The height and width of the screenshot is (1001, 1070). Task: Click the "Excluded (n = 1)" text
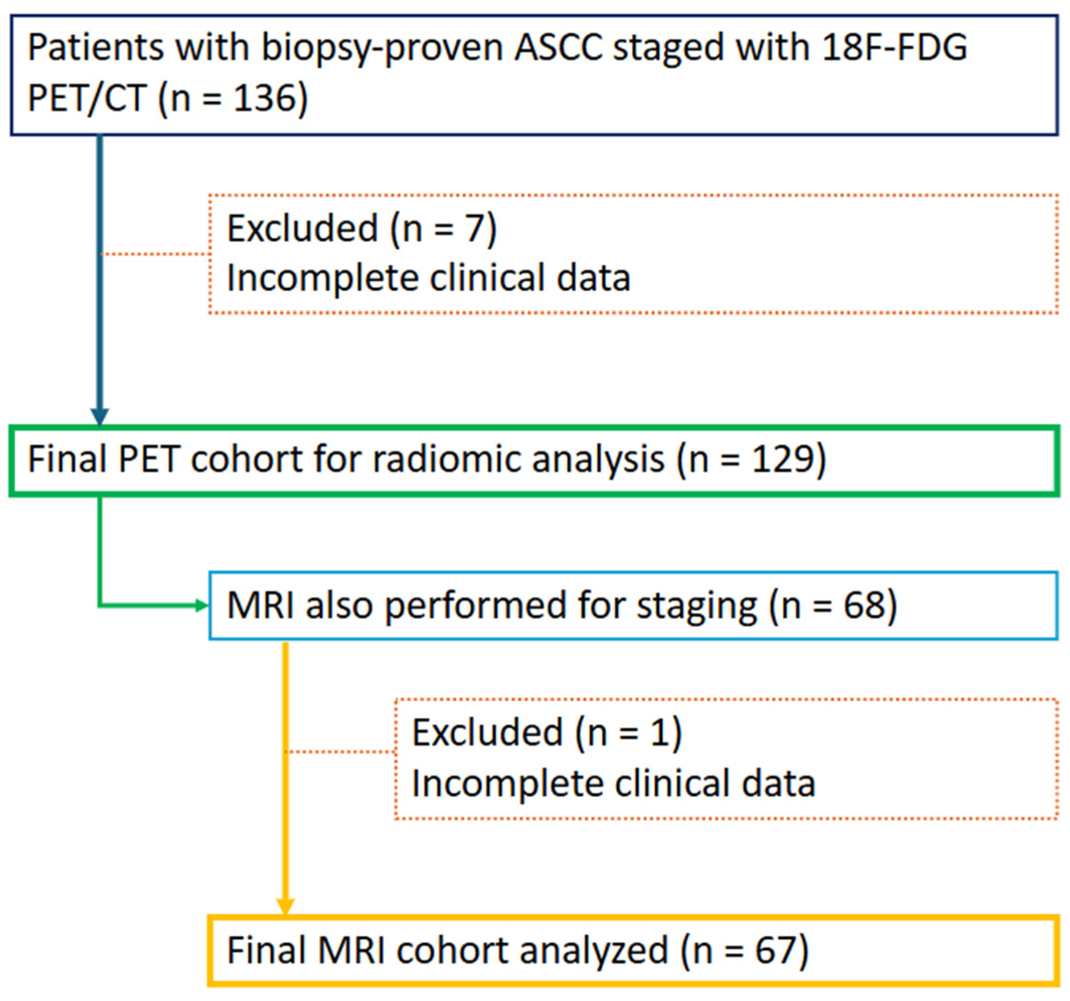[x=546, y=733]
